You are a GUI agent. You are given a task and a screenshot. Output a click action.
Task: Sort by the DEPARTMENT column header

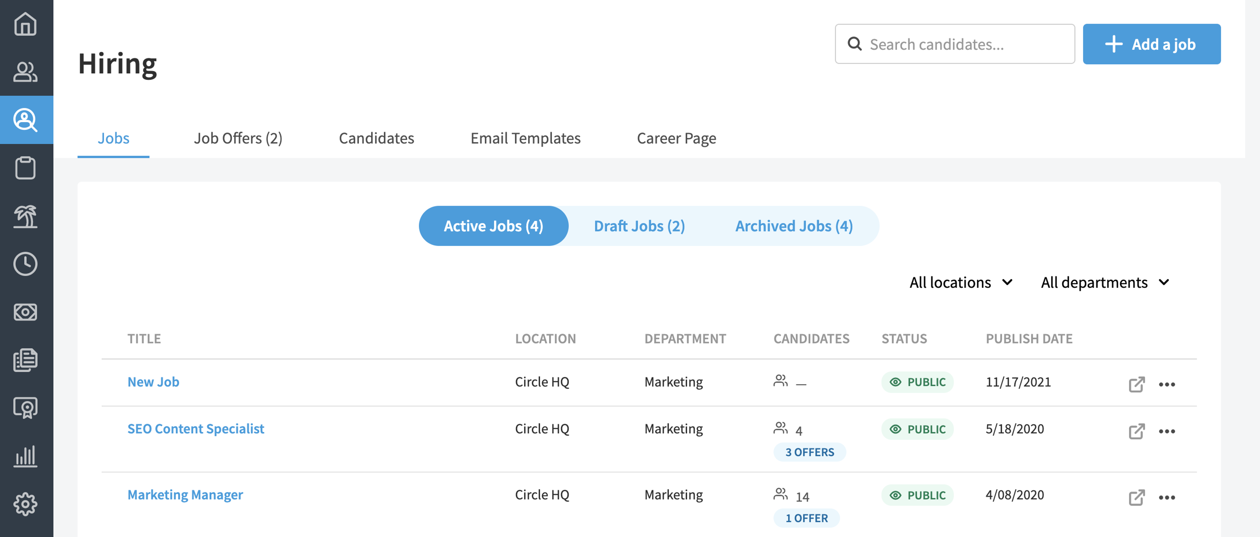tap(685, 339)
